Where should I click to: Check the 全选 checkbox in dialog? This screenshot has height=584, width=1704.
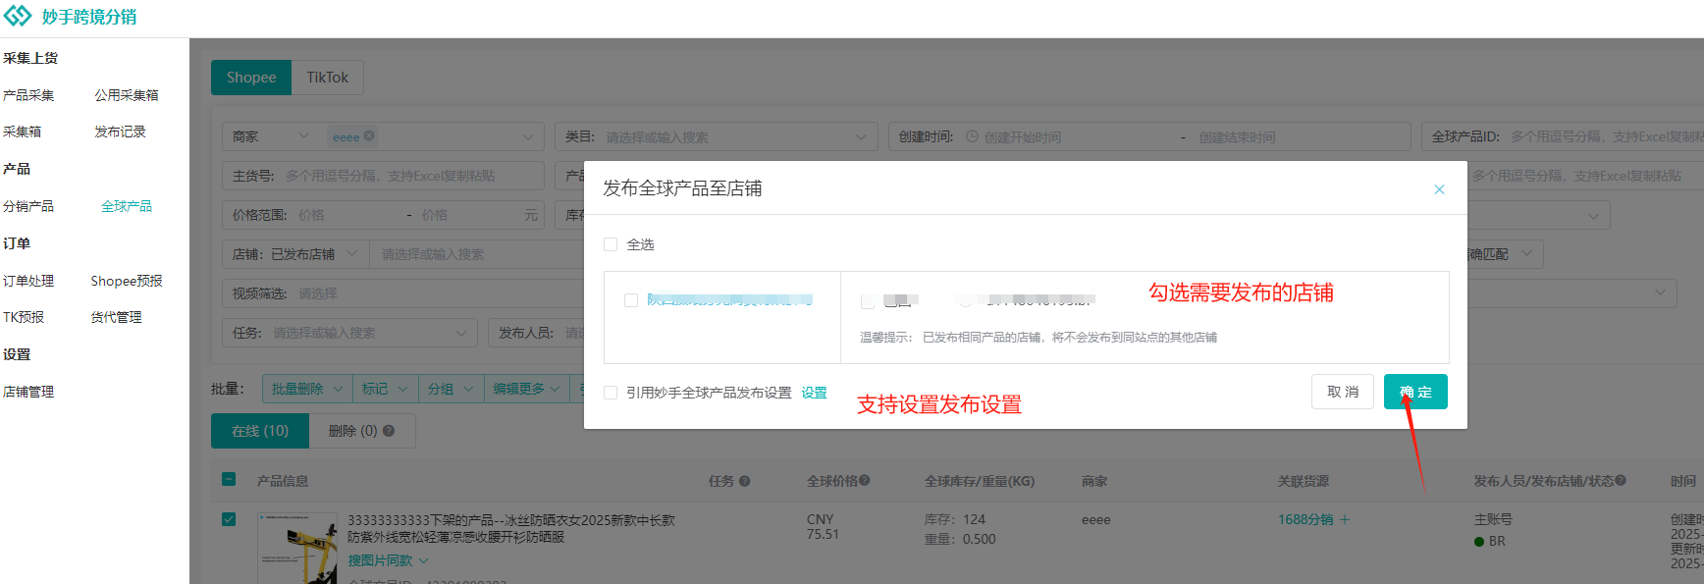point(611,244)
